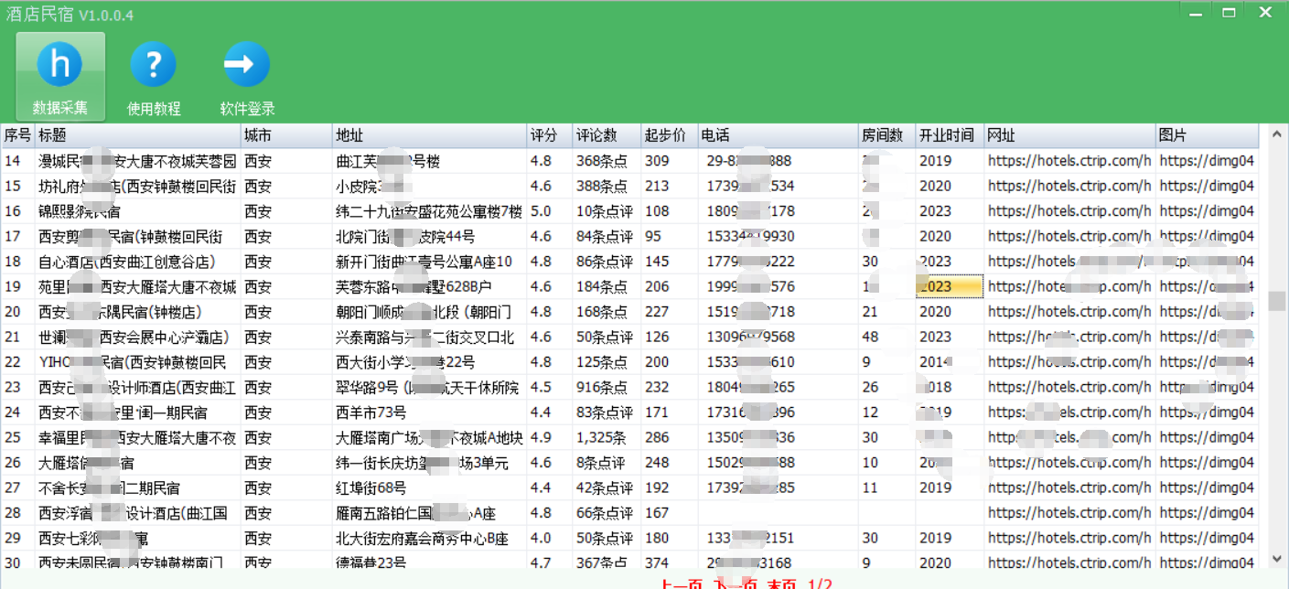Image resolution: width=1289 pixels, height=589 pixels.
Task: Select the highlighted 2023 cell in row 19
Action: 949,286
